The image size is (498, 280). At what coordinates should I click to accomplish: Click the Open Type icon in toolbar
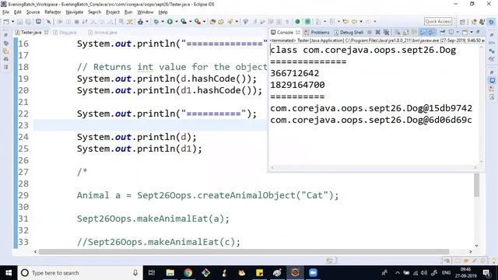point(212,21)
